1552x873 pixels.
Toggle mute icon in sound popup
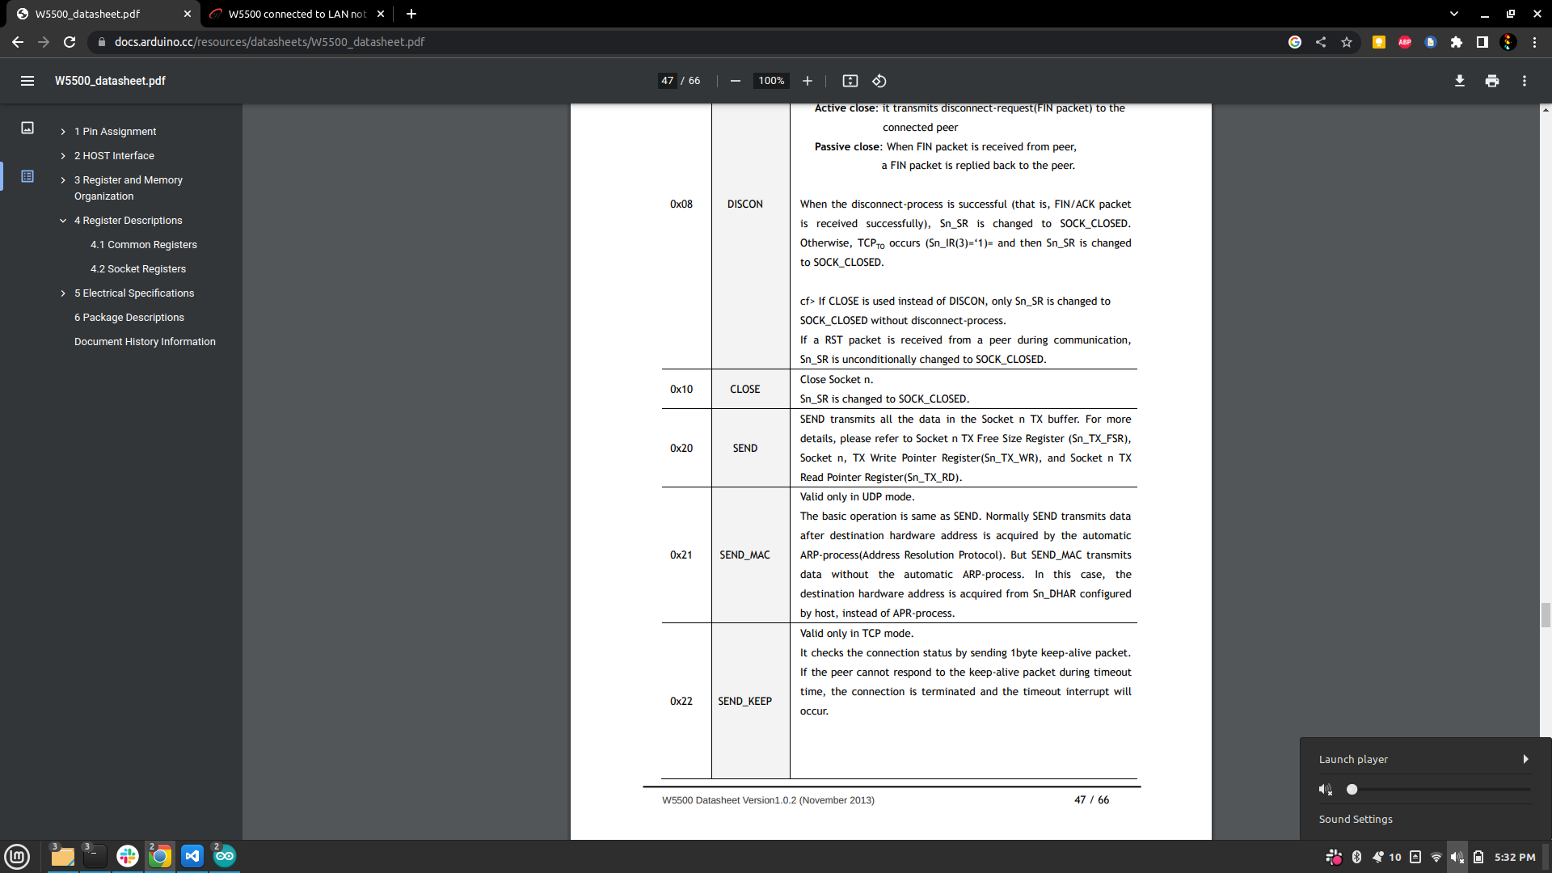click(x=1326, y=789)
